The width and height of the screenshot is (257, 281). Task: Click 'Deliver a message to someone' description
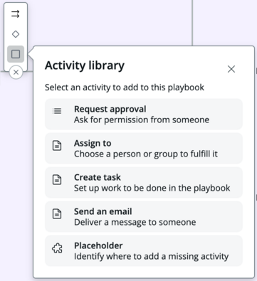[135, 222]
